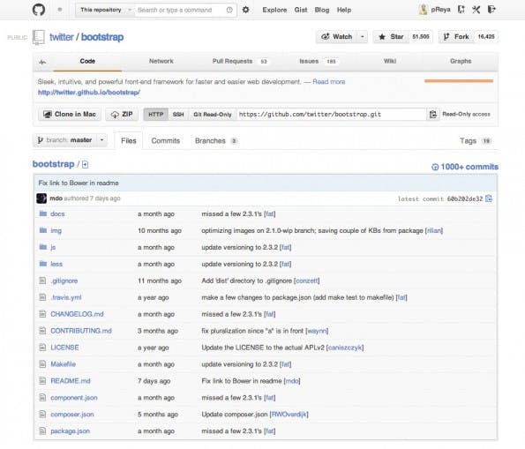Click the clone URL text field

tap(332, 114)
